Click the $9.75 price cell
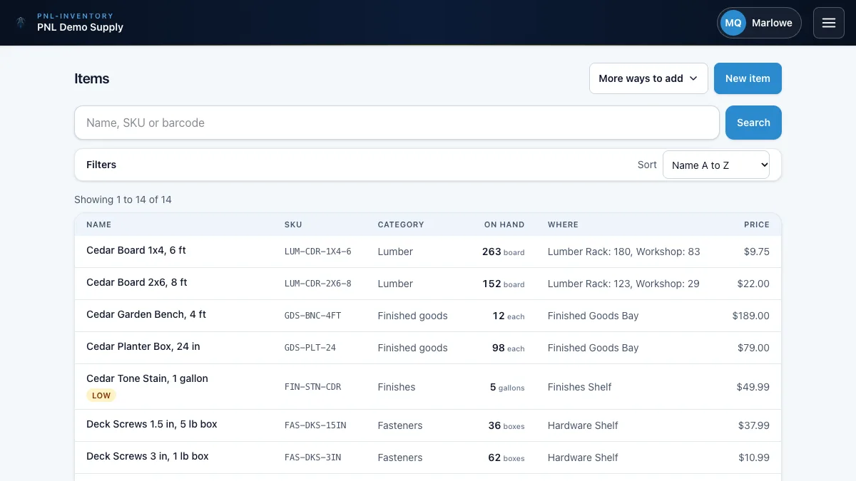856x481 pixels. (x=757, y=252)
